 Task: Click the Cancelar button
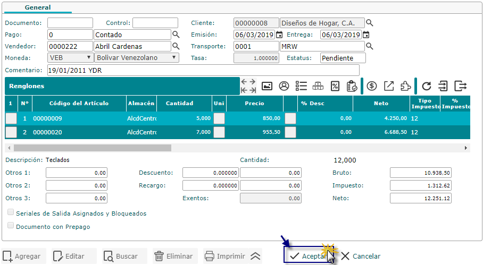(x=361, y=257)
